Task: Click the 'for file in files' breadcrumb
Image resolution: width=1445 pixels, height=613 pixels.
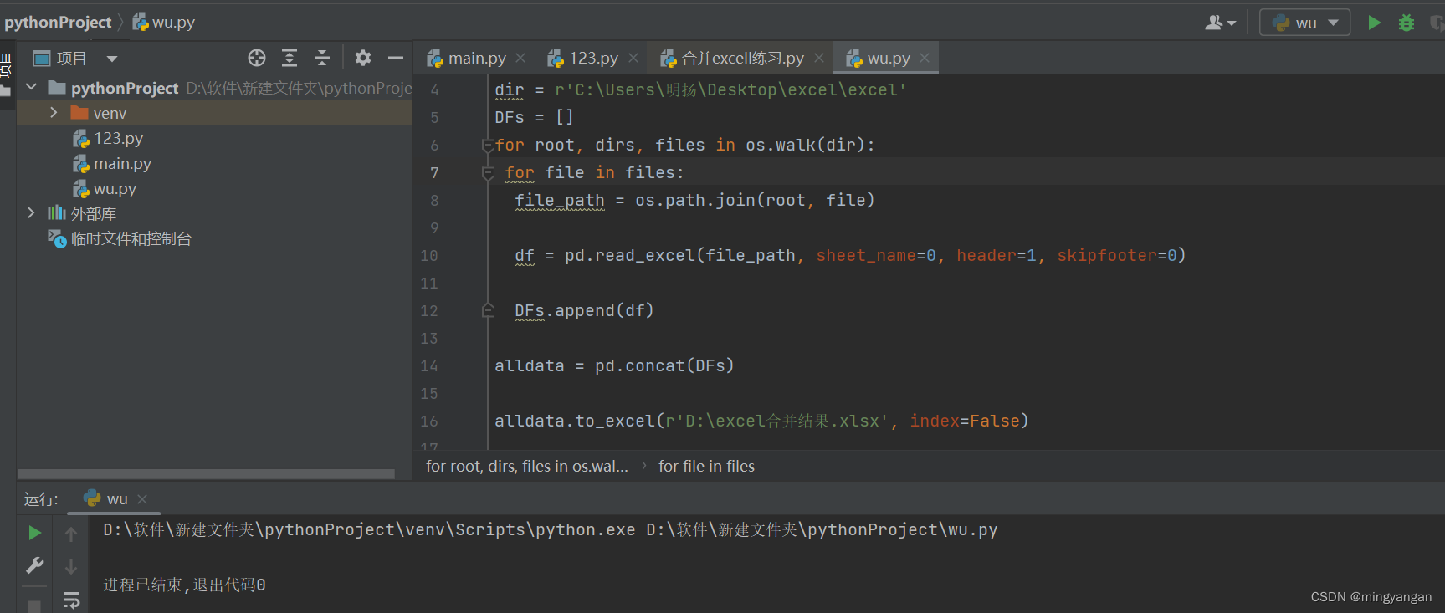Action: [x=706, y=467]
